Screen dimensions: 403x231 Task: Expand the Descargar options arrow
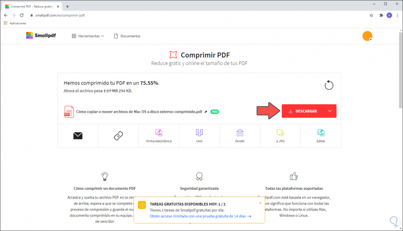tap(329, 111)
